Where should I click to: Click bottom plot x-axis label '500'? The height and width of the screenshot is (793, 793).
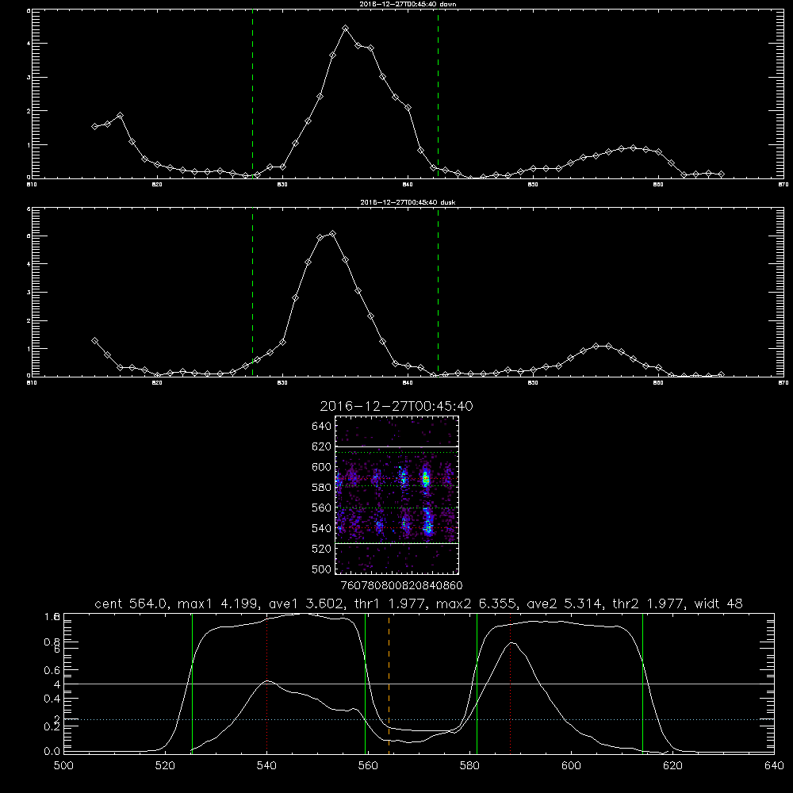(x=63, y=766)
